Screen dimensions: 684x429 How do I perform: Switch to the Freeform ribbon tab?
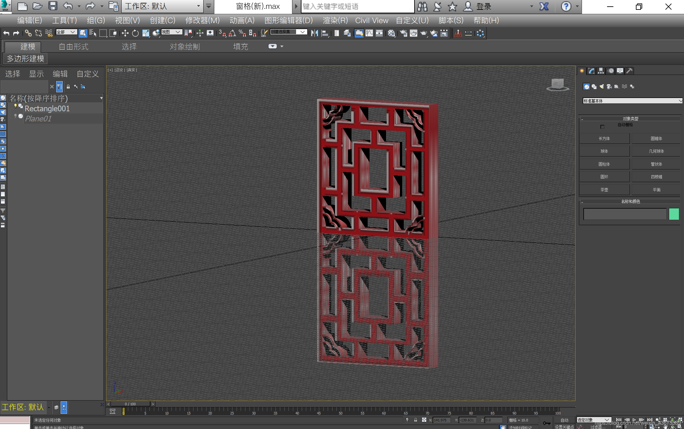coord(73,47)
